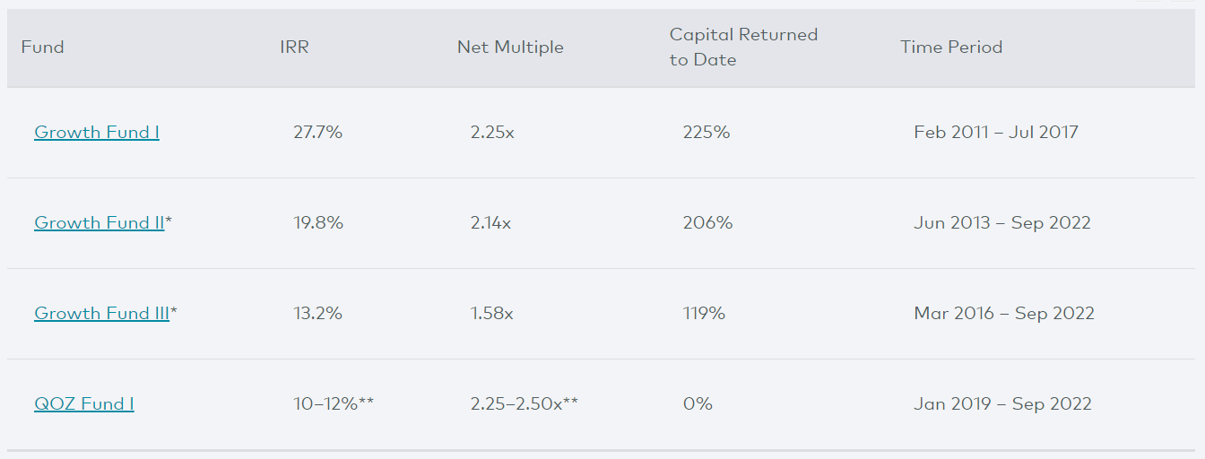Select the 0% capital returned cell
The width and height of the screenshot is (1205, 459).
pos(698,404)
